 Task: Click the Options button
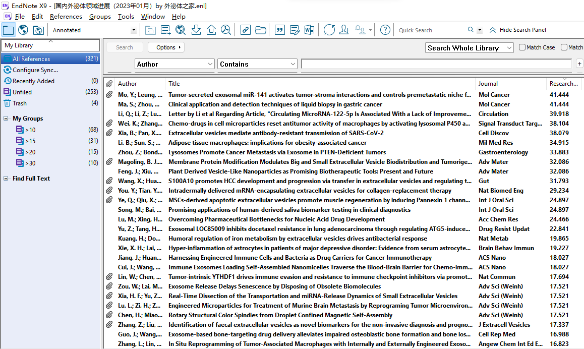click(x=166, y=47)
